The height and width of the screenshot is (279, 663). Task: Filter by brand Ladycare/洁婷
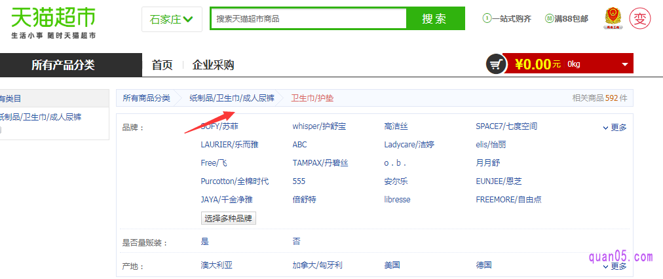click(x=409, y=145)
